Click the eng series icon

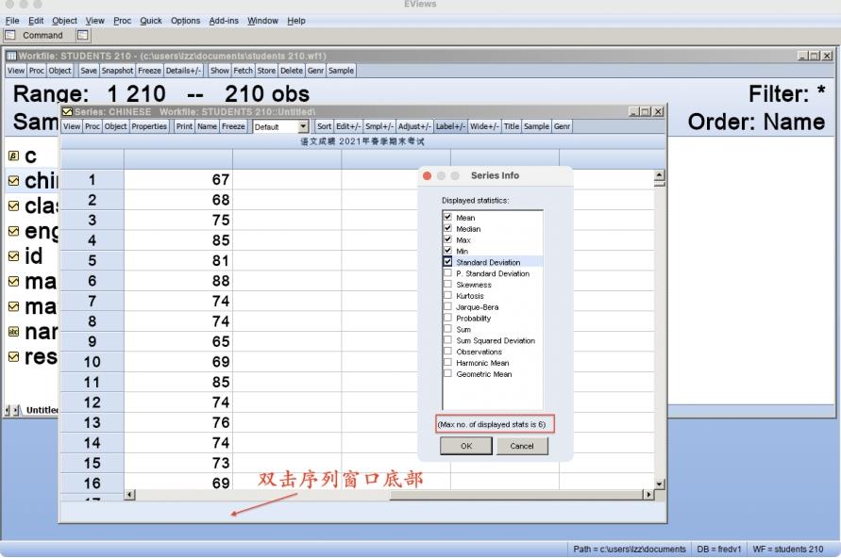click(x=13, y=230)
